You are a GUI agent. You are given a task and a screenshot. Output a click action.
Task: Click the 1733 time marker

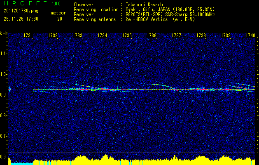[x=77, y=35]
